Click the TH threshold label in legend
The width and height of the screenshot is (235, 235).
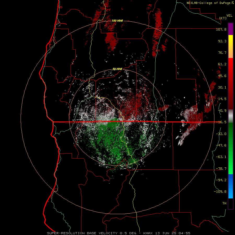[x=224, y=203]
